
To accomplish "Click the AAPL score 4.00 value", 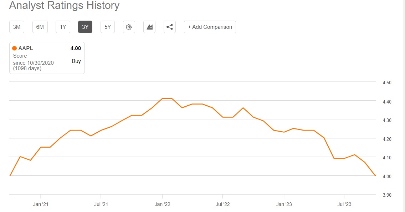I will click(x=76, y=48).
